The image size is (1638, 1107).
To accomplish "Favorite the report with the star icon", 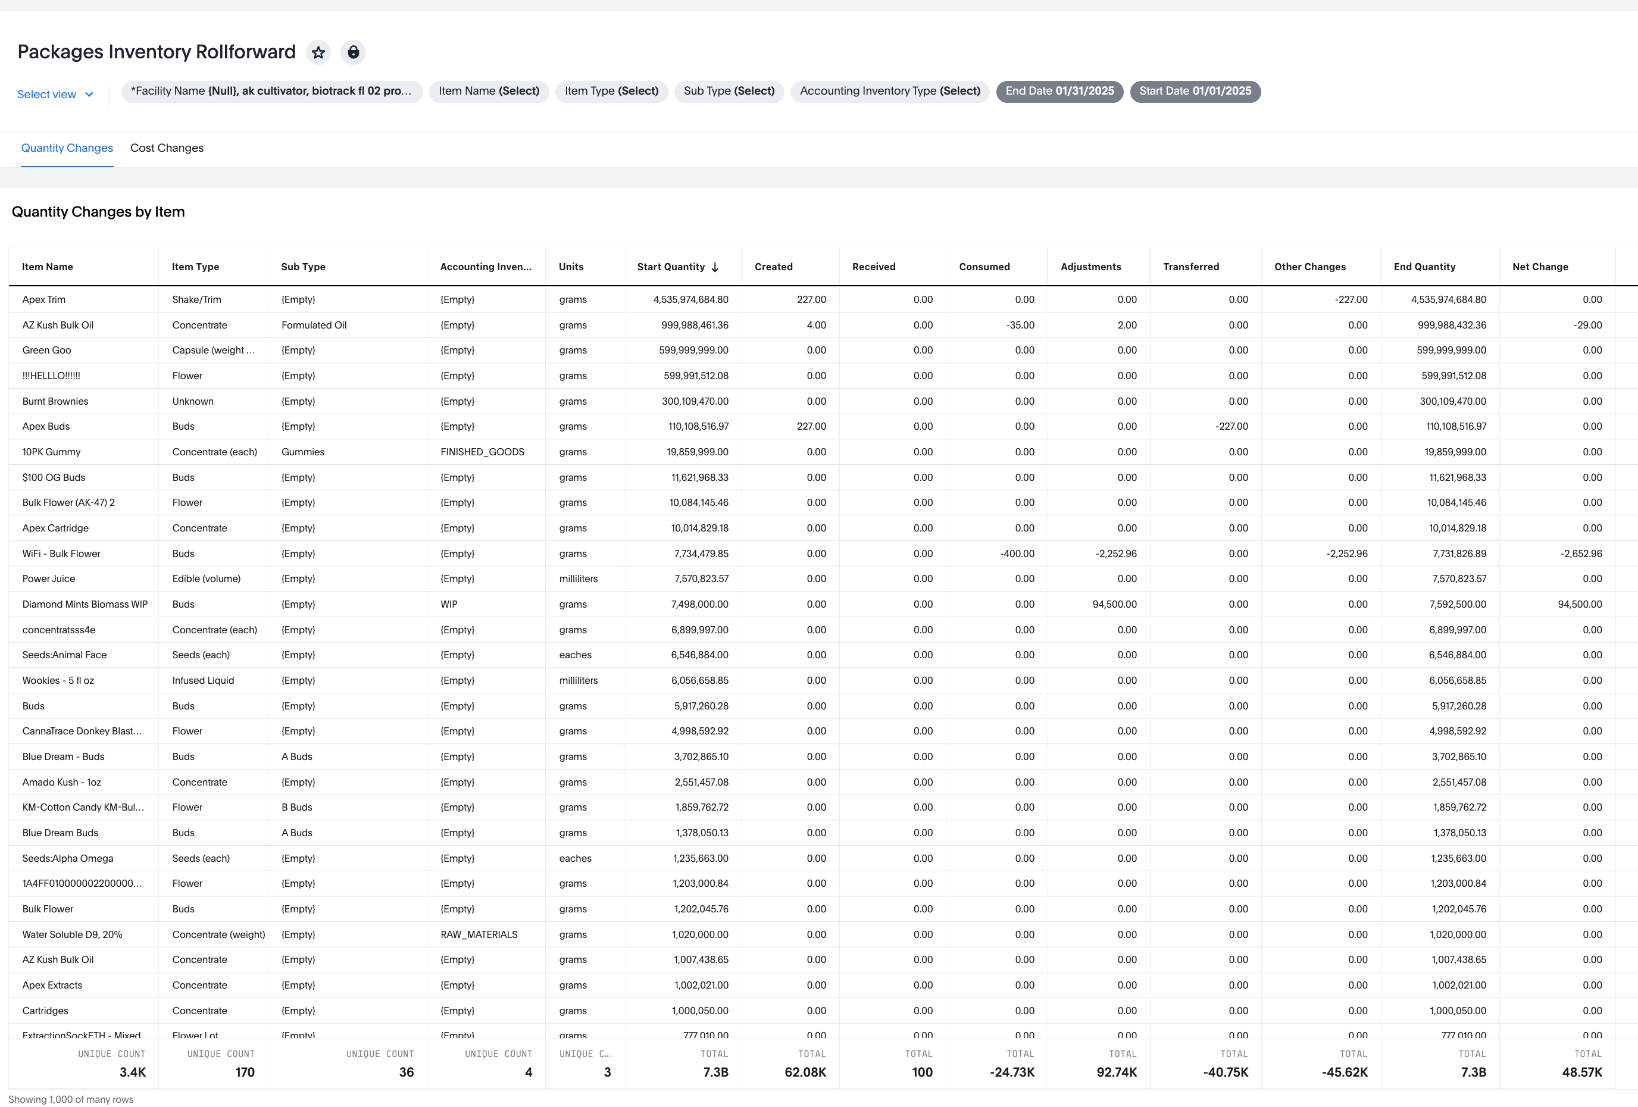I will pos(318,52).
